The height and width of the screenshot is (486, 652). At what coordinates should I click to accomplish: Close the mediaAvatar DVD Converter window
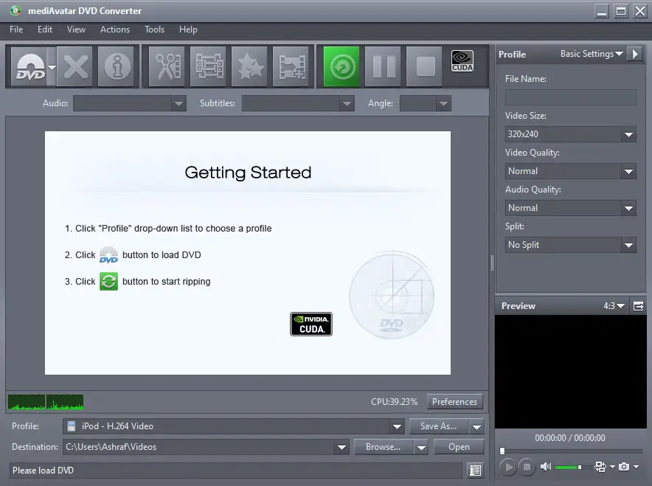coord(640,11)
